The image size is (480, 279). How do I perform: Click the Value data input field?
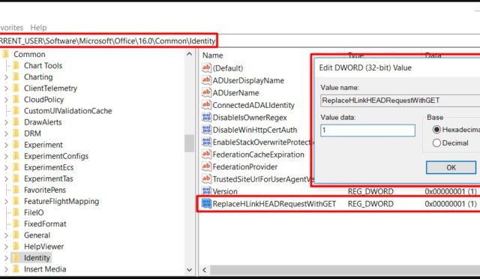(367, 130)
